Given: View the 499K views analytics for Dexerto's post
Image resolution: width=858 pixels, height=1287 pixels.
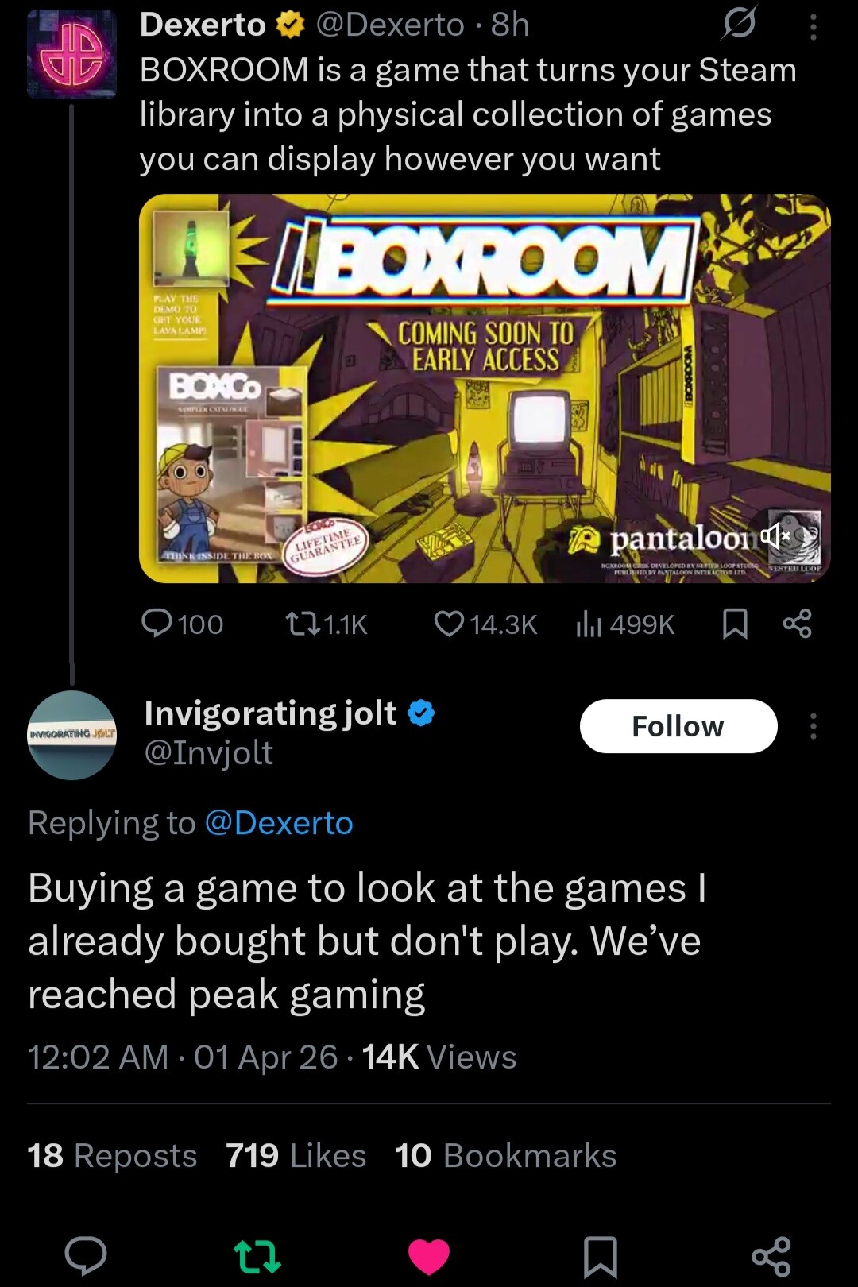Looking at the screenshot, I should pyautogui.click(x=624, y=624).
